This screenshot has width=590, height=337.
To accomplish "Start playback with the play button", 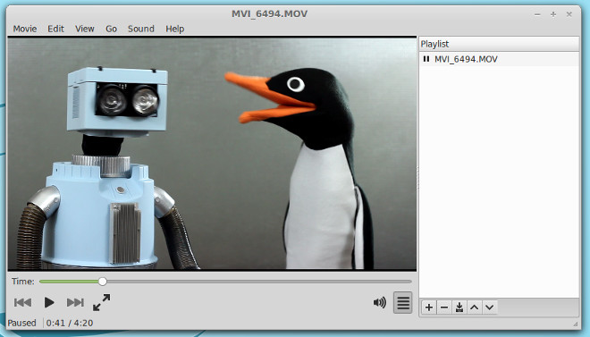I will coord(49,302).
